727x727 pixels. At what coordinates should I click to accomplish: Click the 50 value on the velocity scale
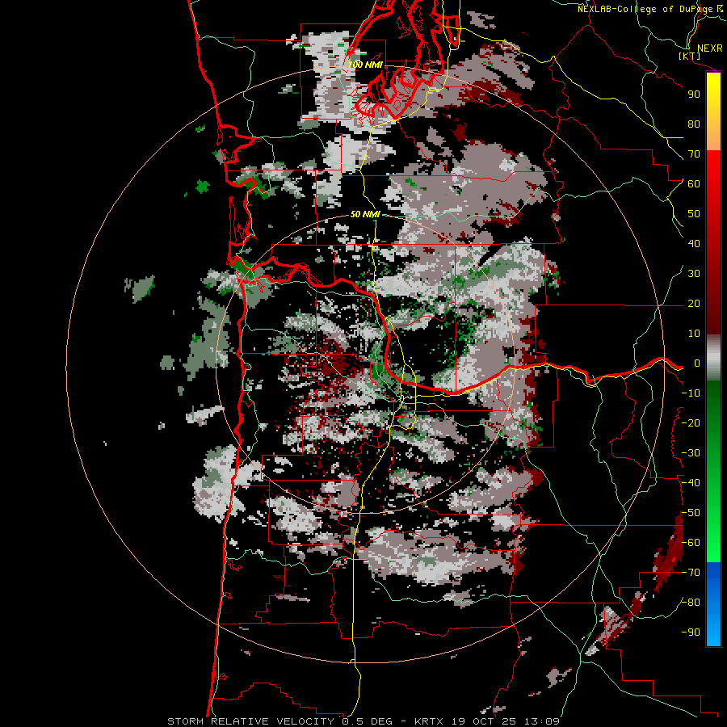tap(694, 214)
